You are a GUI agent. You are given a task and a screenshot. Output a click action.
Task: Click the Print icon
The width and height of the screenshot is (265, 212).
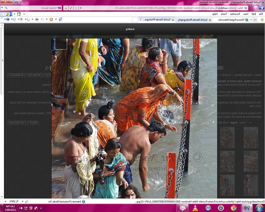[37, 19]
